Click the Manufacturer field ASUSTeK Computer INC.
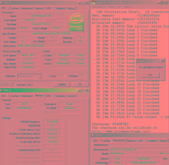 coord(140,150)
